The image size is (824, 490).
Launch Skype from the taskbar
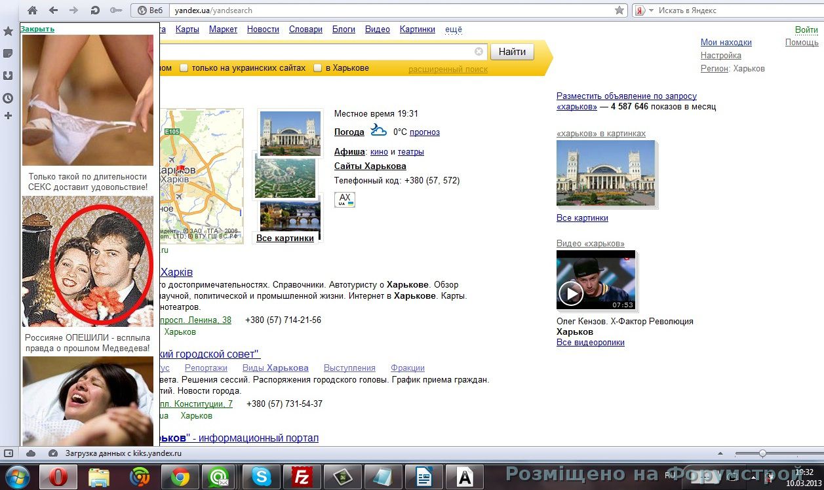[x=262, y=477]
